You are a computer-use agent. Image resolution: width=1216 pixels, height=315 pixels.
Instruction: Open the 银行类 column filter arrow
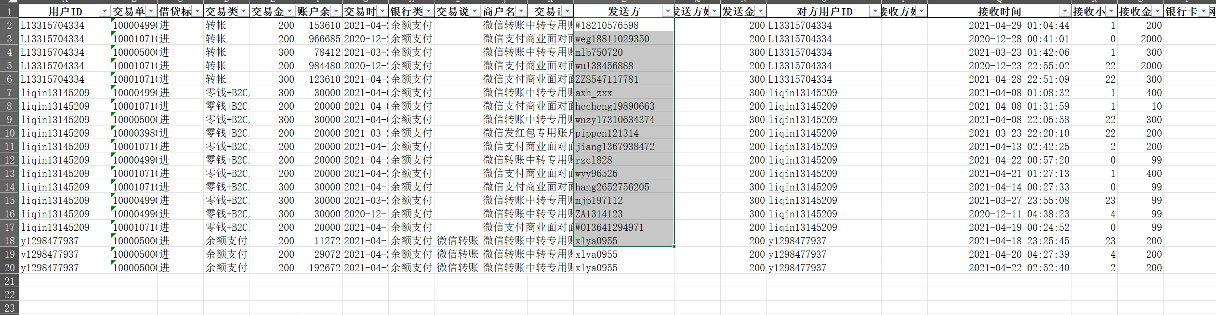coord(428,11)
